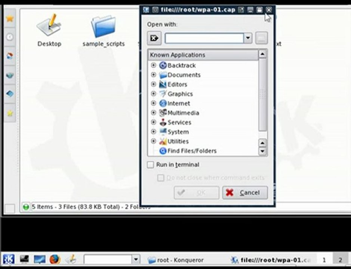Viewport: 351px width, 269px height.
Task: Select the Find Files/Folders text entry
Action: tap(192, 151)
